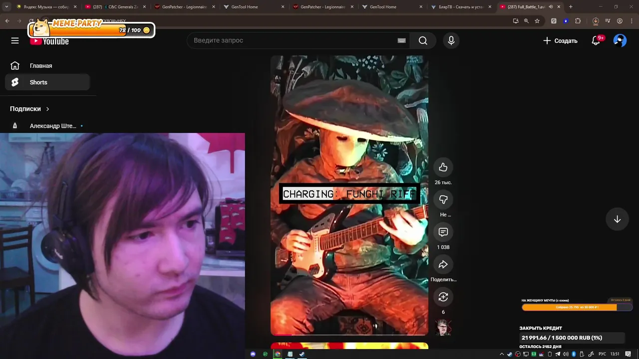Image resolution: width=639 pixels, height=359 pixels.
Task: Open the 13:51 clock in taskbar
Action: click(615, 354)
